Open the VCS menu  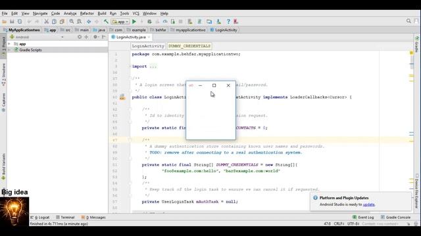(x=136, y=13)
